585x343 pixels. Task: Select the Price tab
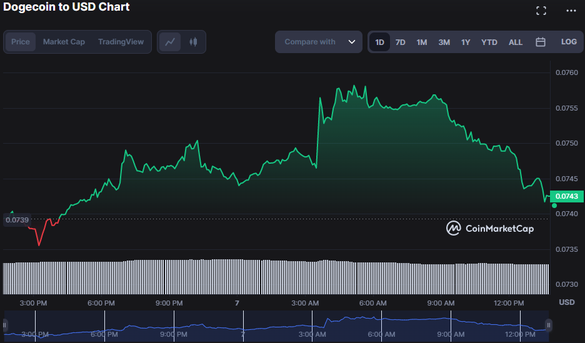click(x=21, y=42)
